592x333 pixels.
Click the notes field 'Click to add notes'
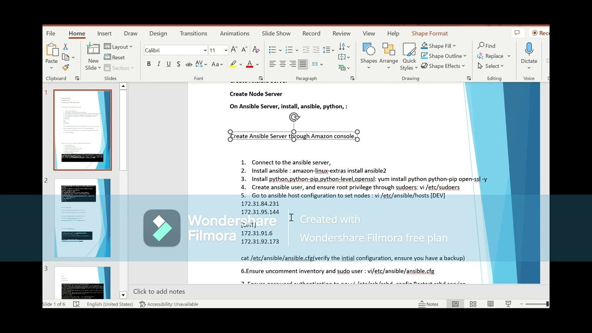pyautogui.click(x=159, y=291)
